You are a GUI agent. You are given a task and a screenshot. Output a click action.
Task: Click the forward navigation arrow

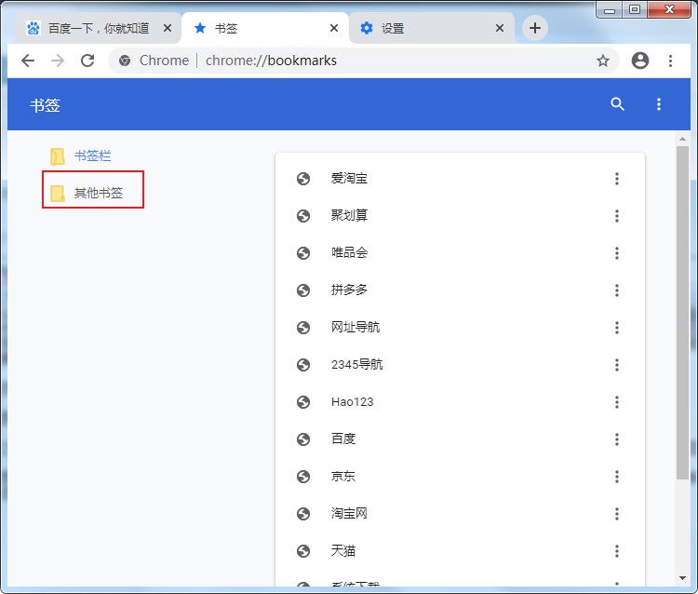58,61
